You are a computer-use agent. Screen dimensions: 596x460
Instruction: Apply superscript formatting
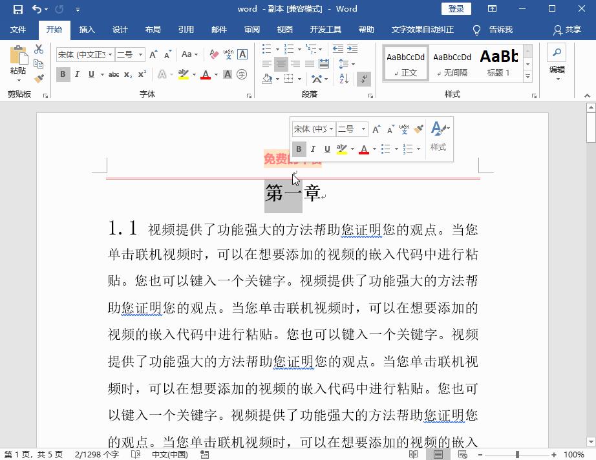[x=142, y=73]
